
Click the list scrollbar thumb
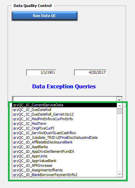119,111
